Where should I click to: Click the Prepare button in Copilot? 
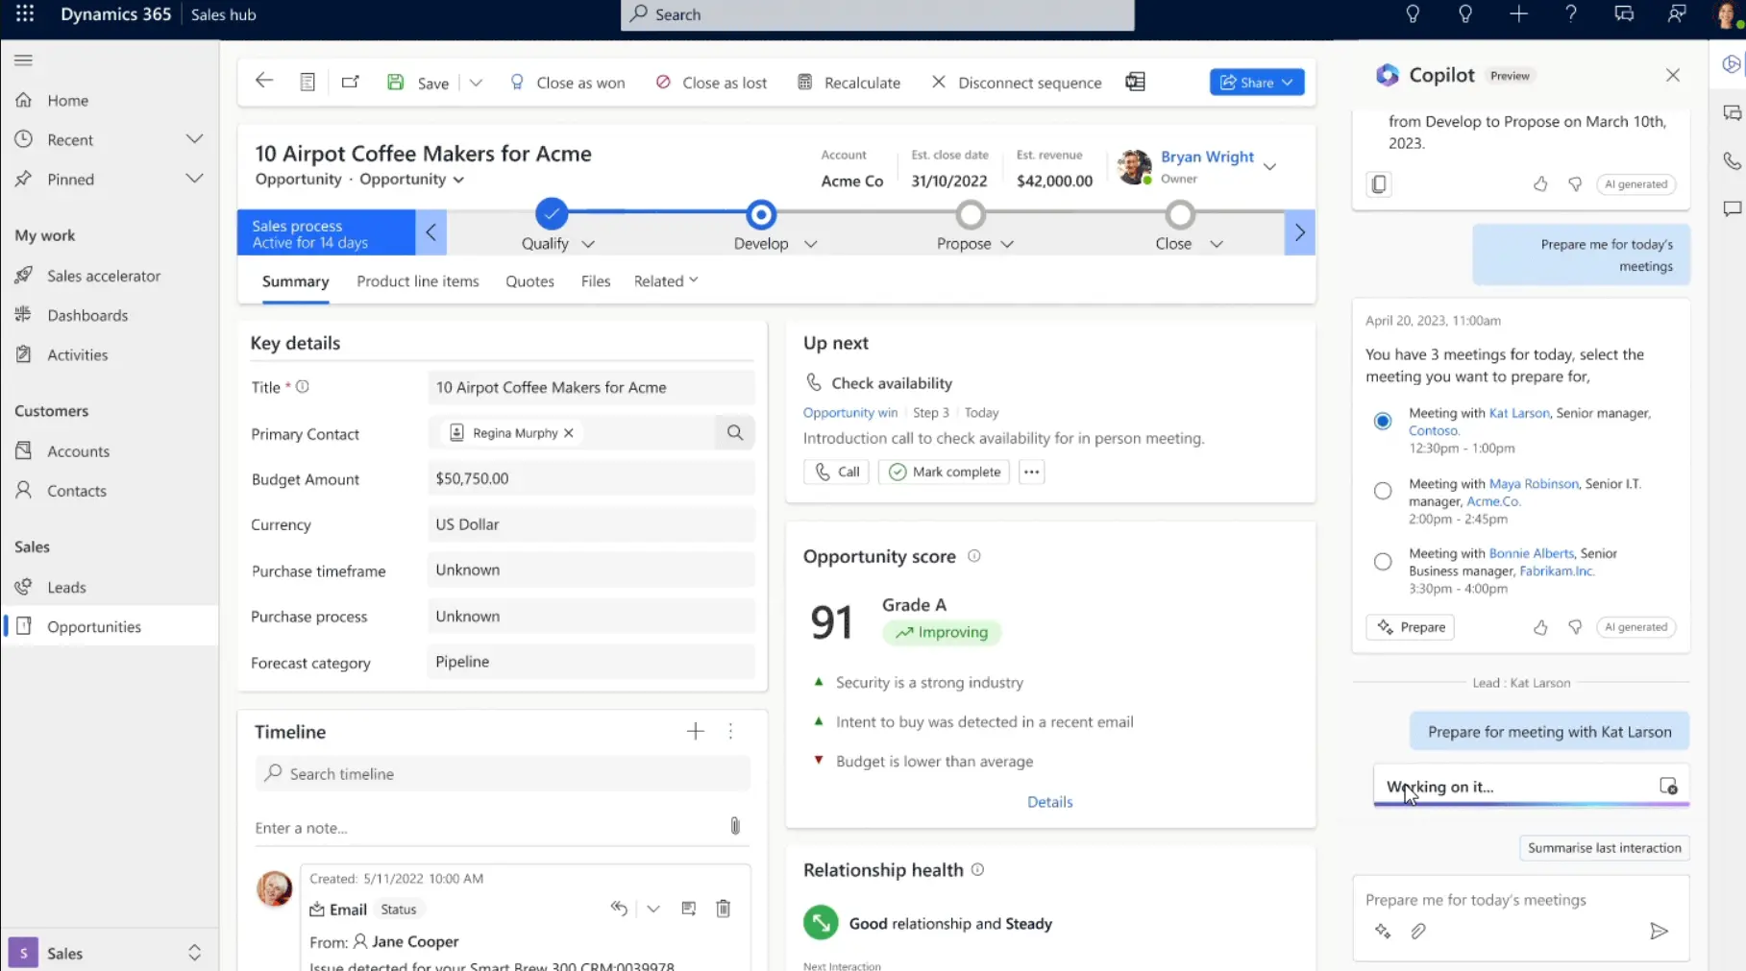tap(1410, 627)
